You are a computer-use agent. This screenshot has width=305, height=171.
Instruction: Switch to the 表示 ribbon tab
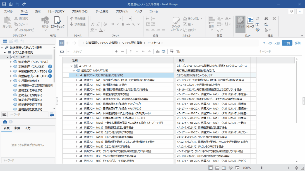point(38,11)
